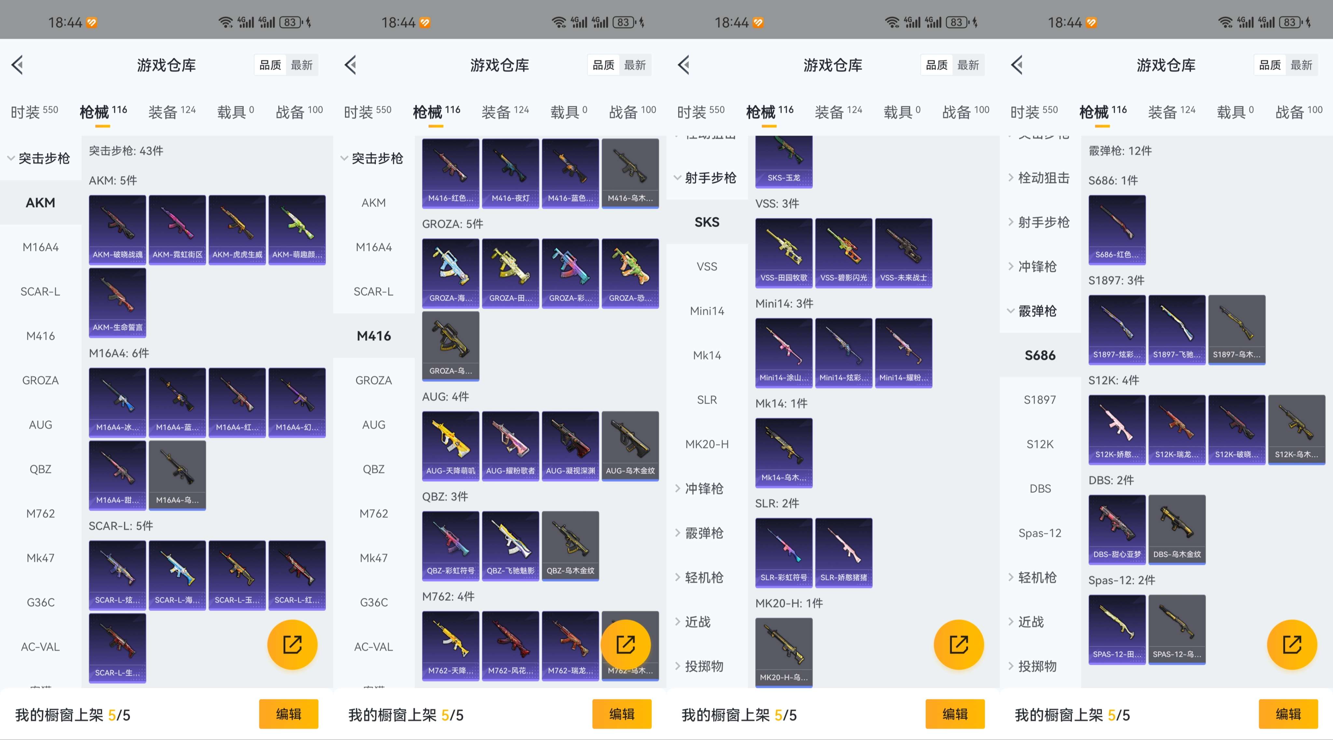This screenshot has height=740, width=1333.
Task: Tap the share button on SKS-selected screen
Action: click(x=958, y=644)
